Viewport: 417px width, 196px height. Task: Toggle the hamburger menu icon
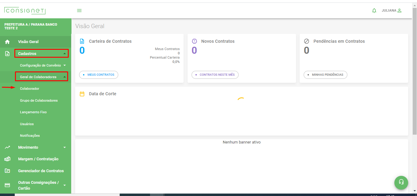point(79,10)
